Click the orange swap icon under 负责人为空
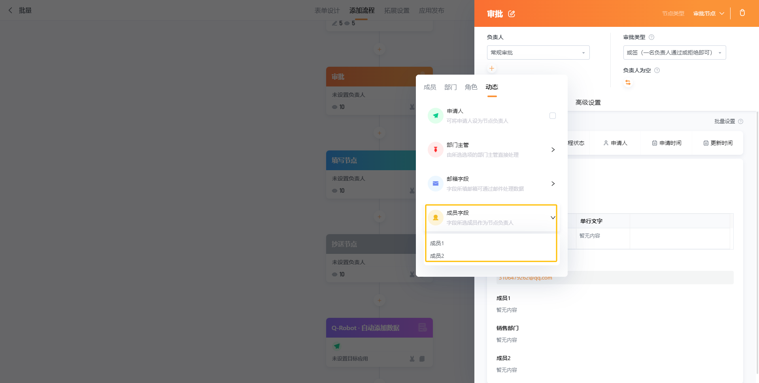Viewport: 759px width, 383px height. coord(628,83)
